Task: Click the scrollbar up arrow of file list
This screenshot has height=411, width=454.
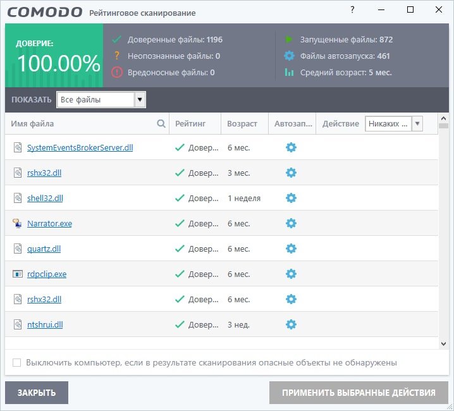Action: click(443, 118)
